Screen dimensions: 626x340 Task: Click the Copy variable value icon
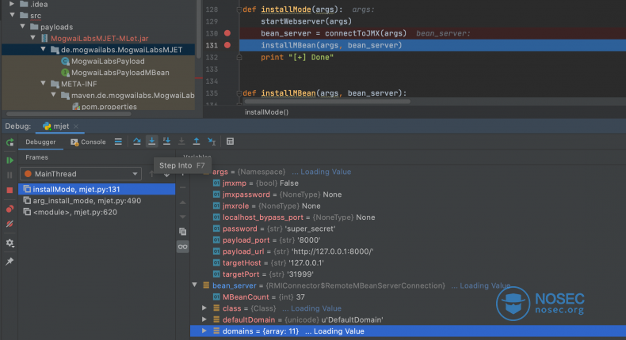[182, 232]
